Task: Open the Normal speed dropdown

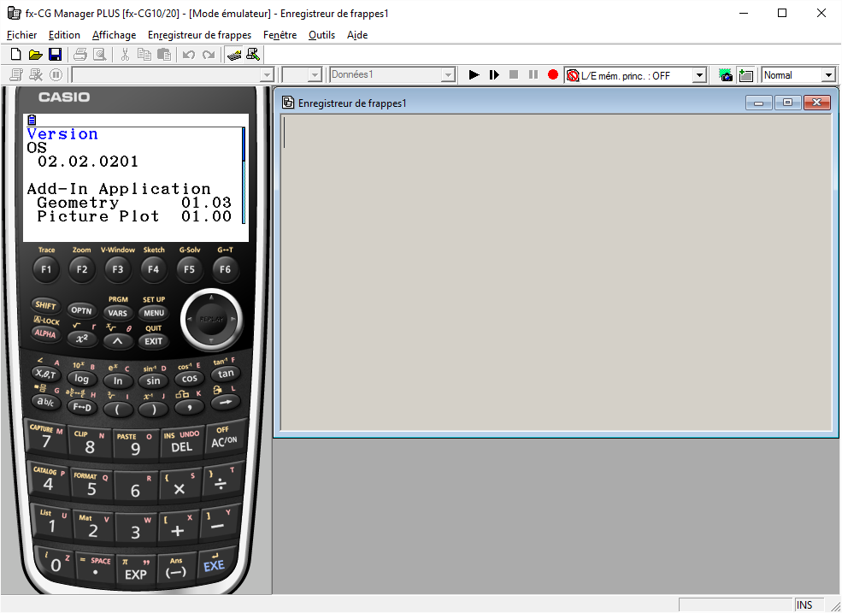Action: click(x=829, y=75)
